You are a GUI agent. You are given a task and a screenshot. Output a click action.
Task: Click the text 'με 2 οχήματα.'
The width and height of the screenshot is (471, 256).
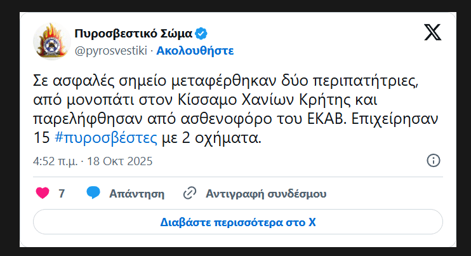pyautogui.click(x=211, y=138)
